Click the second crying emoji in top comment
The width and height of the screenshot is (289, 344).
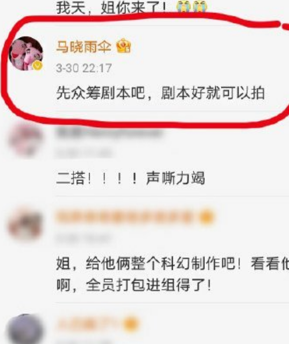[200, 6]
